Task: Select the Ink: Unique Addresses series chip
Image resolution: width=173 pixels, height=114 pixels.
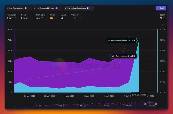Action: [x=79, y=8]
